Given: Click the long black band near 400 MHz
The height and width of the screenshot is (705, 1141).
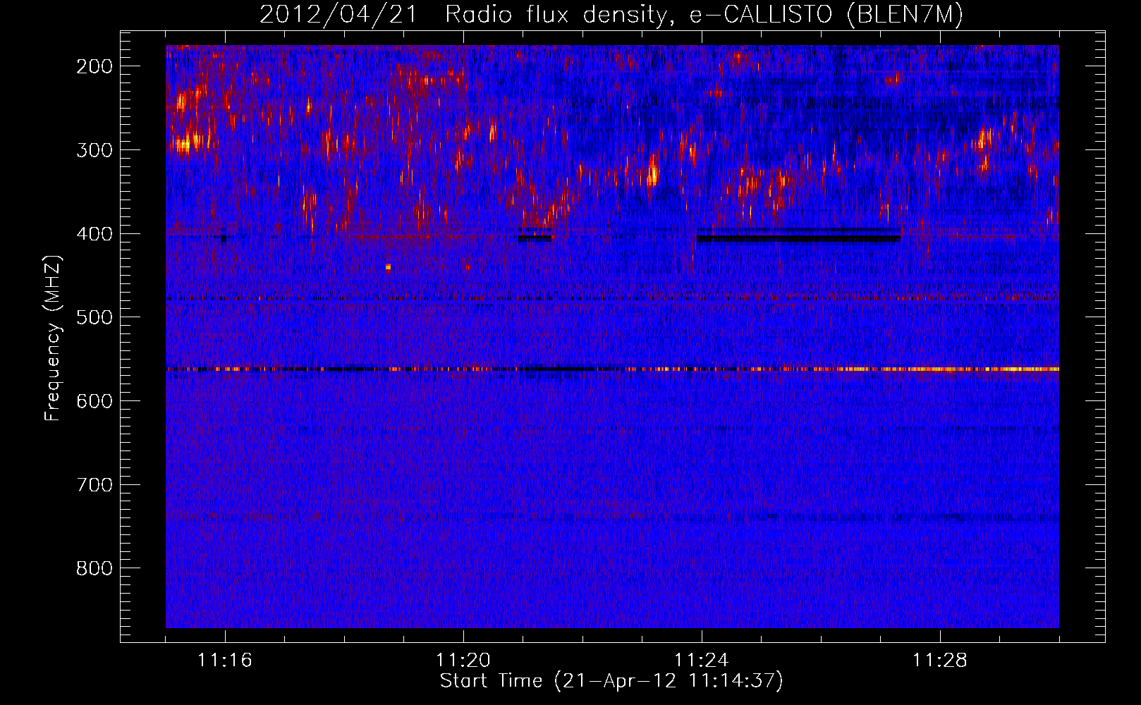Looking at the screenshot, I should click(798, 238).
